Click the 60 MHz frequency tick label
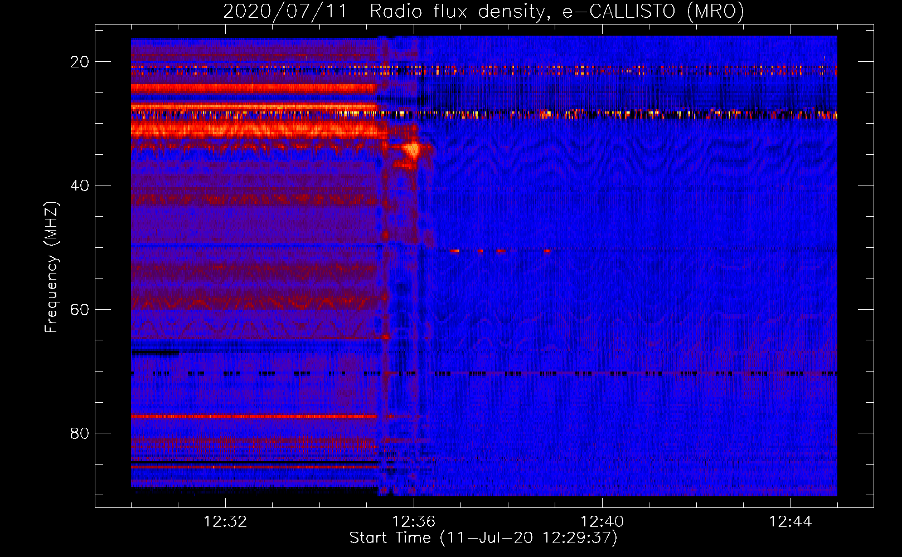 click(80, 309)
